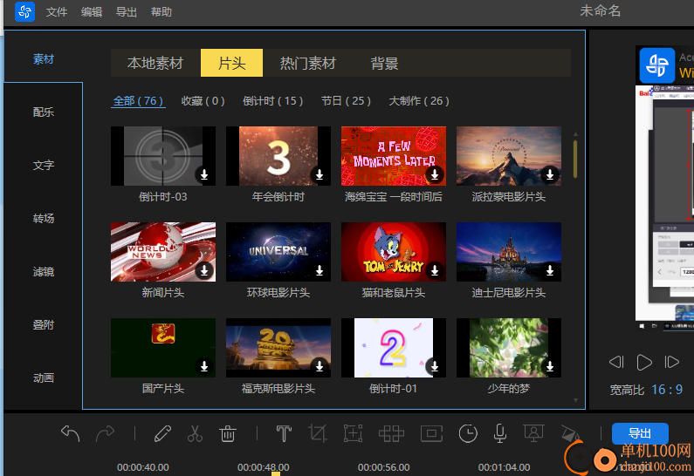Select the pencil edit tool
The image size is (694, 476).
162,433
